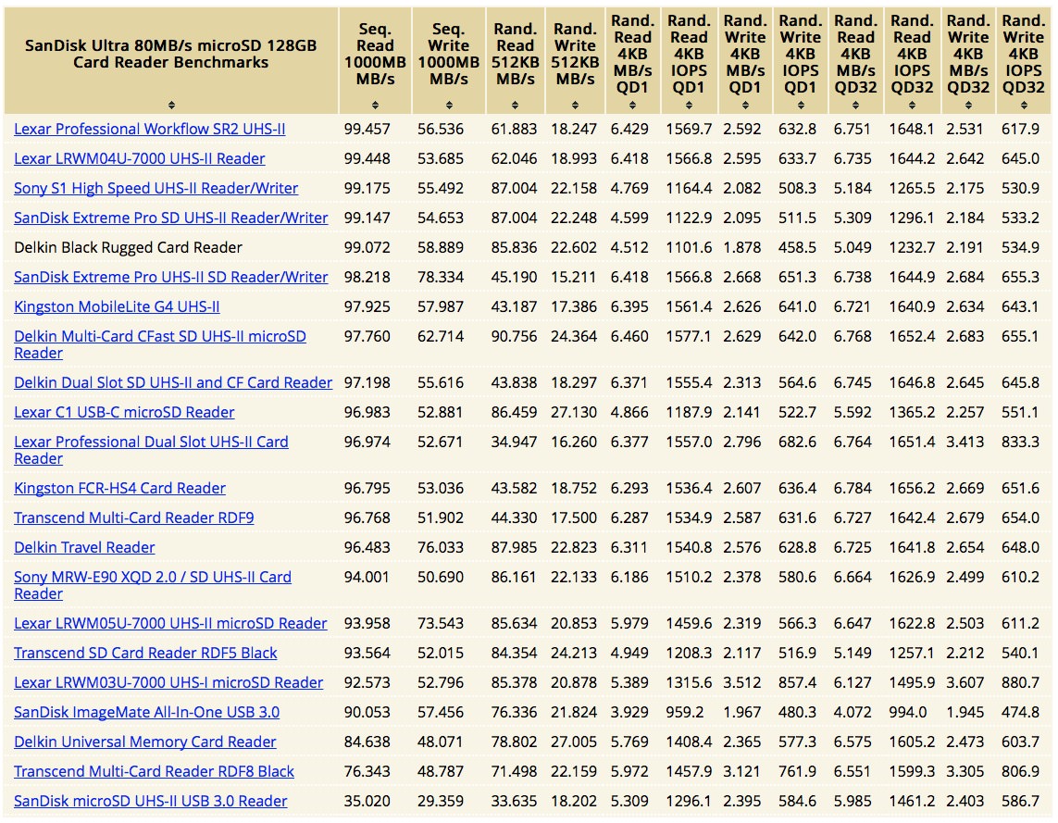Click Rand. Read IOPS QD32 value 1656.2
Screen dimensions: 1058x823
click(x=912, y=488)
